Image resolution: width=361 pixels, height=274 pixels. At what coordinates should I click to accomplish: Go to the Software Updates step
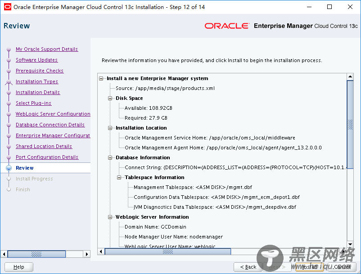tap(36, 60)
